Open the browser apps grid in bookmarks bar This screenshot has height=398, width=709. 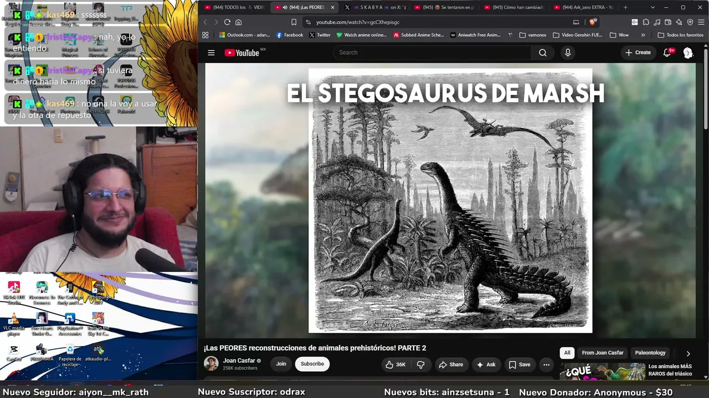coord(205,35)
